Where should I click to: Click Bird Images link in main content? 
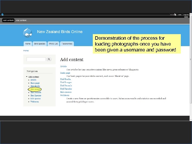[66, 82]
